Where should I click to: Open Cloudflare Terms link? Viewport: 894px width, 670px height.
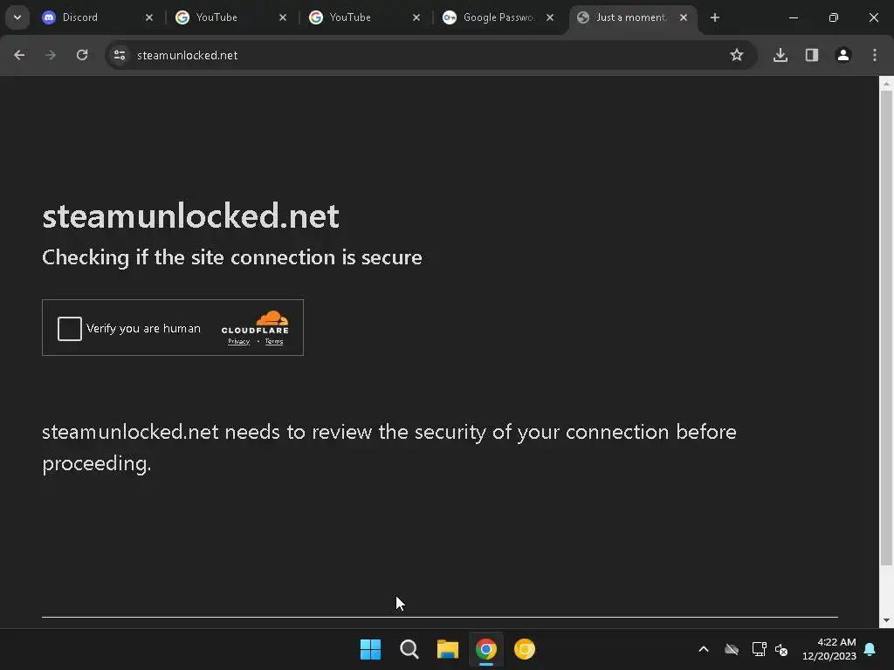pyautogui.click(x=274, y=342)
